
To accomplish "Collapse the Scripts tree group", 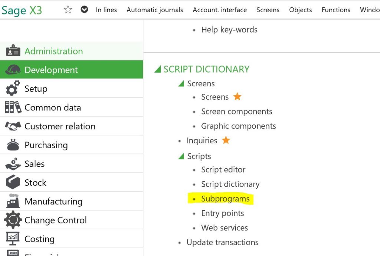I will point(181,156).
